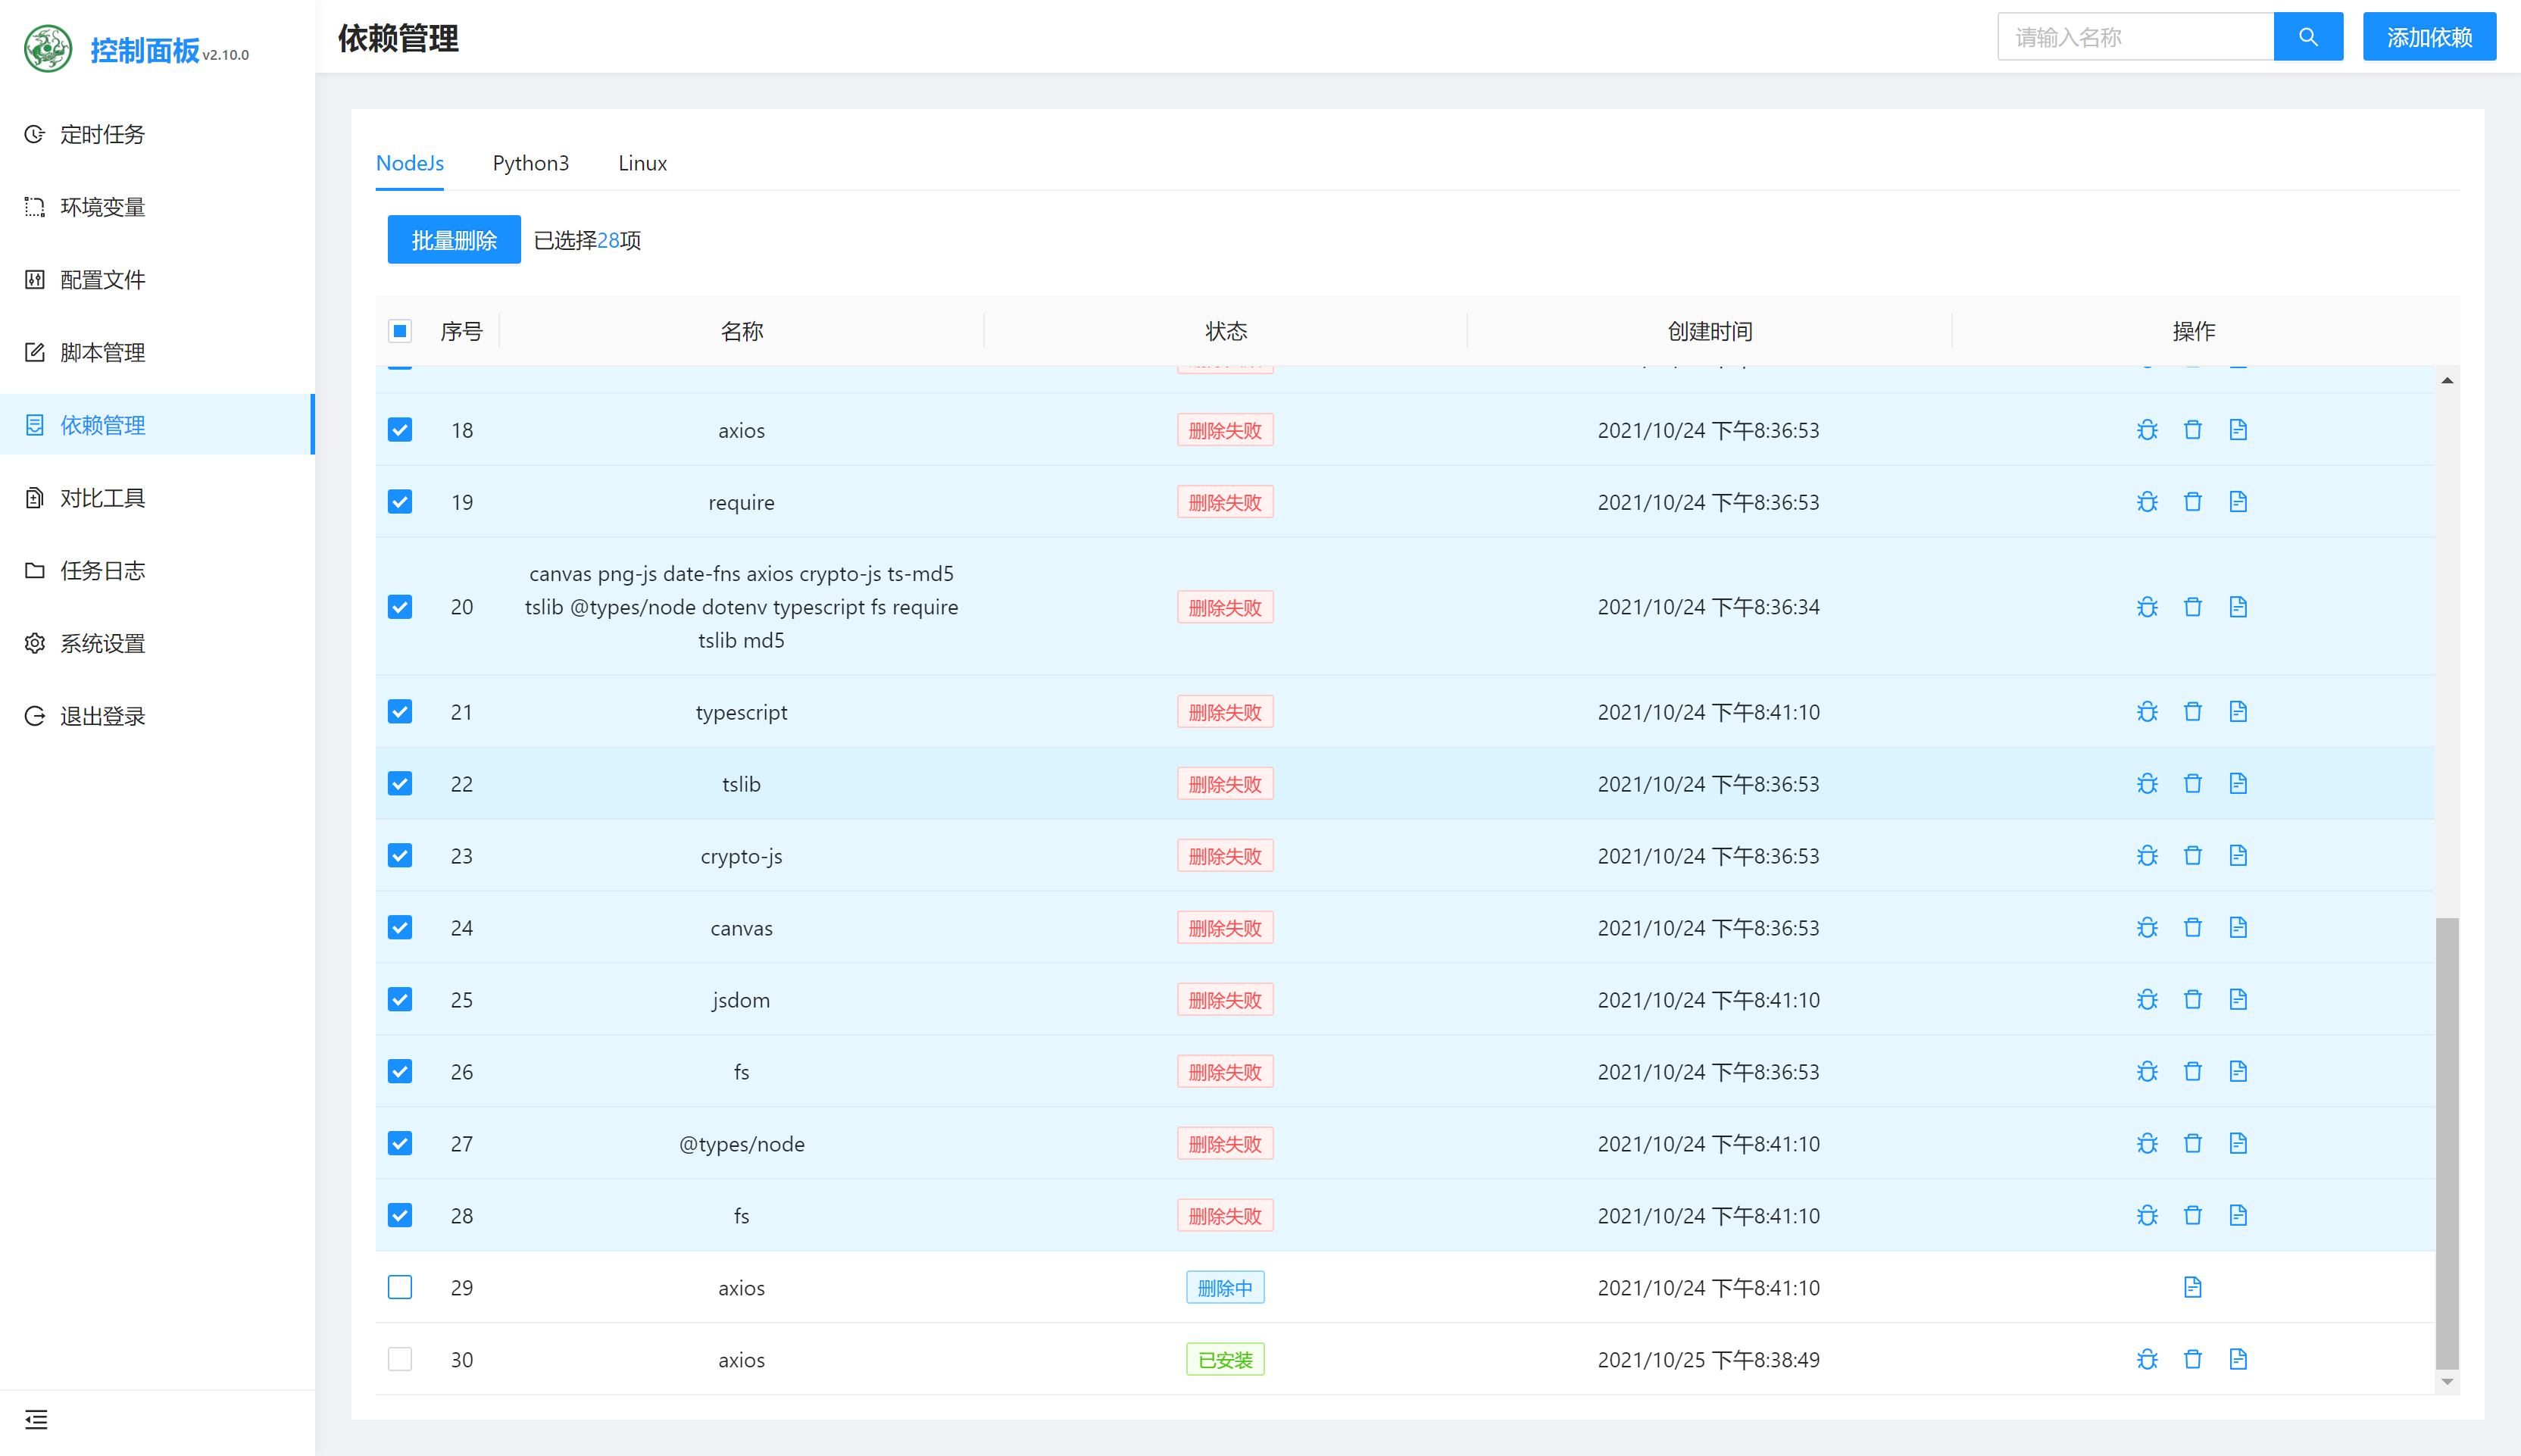Open 定时任务 from the sidebar
Screen dimensions: 2521x1456
point(102,134)
